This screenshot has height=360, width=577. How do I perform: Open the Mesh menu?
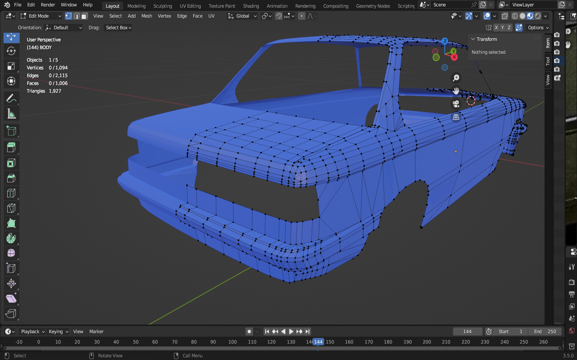click(147, 16)
